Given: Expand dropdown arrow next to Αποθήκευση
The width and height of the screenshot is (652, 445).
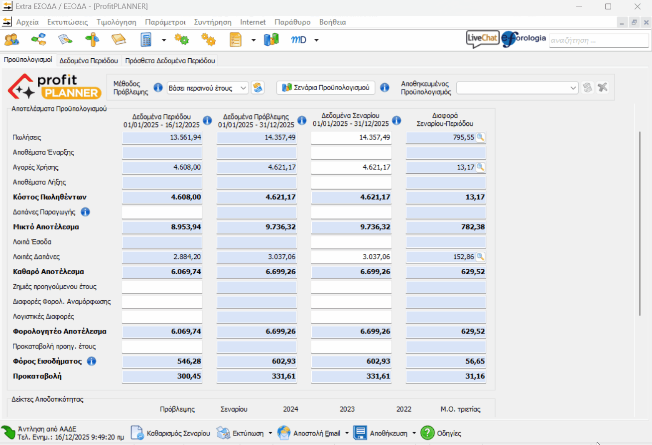Looking at the screenshot, I should [414, 433].
